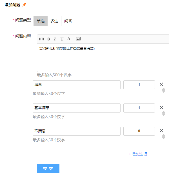Delete the 满意 option with X

tap(161, 84)
